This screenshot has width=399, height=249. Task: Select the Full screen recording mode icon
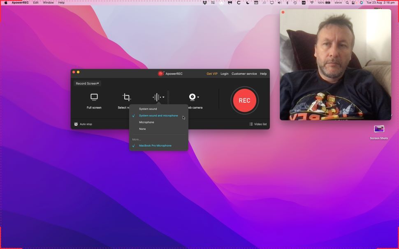click(94, 97)
